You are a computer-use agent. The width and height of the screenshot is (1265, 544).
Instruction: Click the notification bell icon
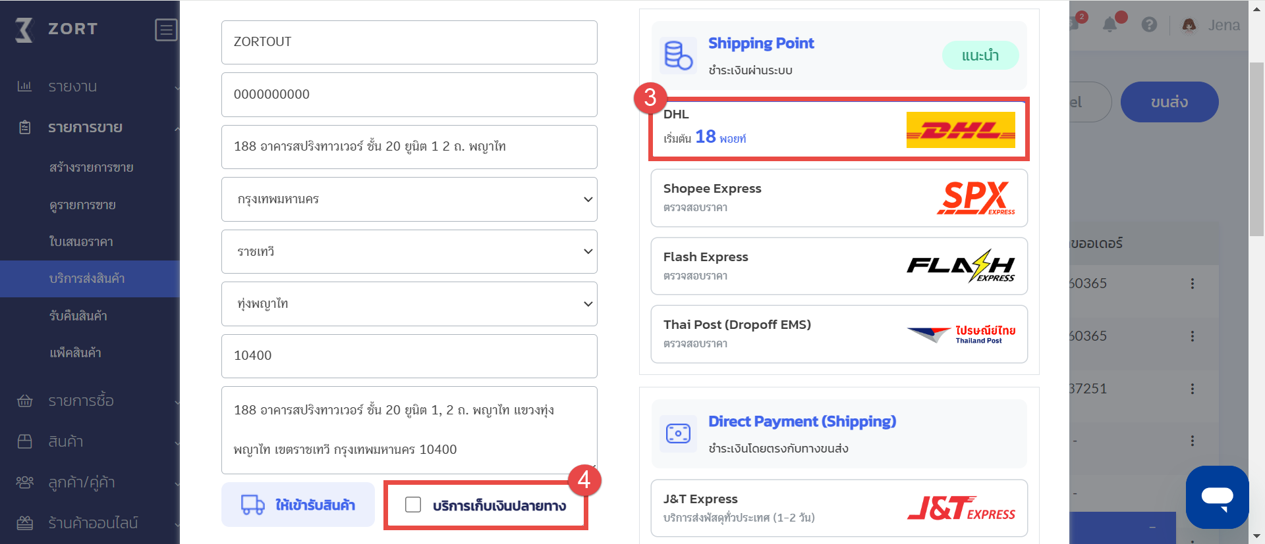1110,25
